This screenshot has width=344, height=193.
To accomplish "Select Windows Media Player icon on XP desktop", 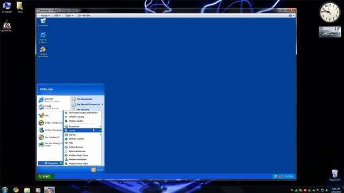I will click(x=43, y=52).
